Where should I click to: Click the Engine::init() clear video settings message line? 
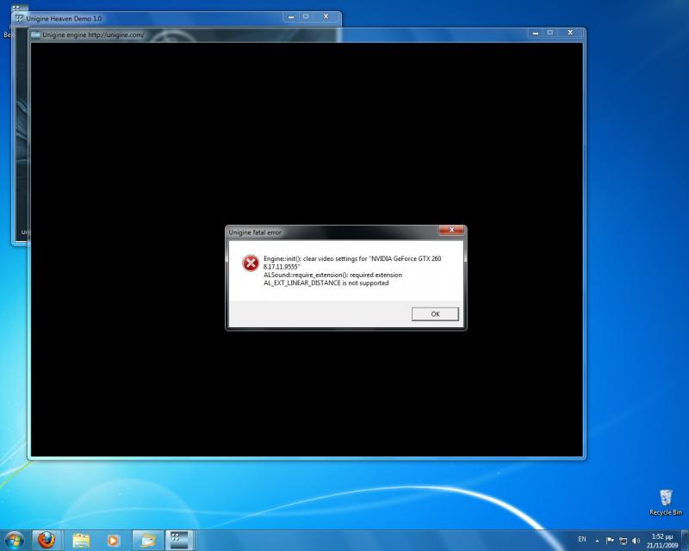(x=352, y=258)
